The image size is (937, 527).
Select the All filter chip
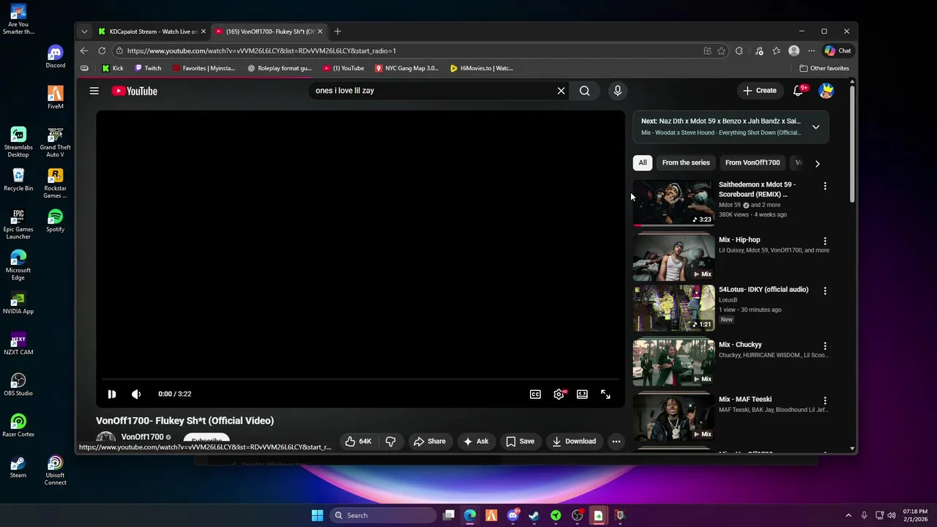[643, 162]
